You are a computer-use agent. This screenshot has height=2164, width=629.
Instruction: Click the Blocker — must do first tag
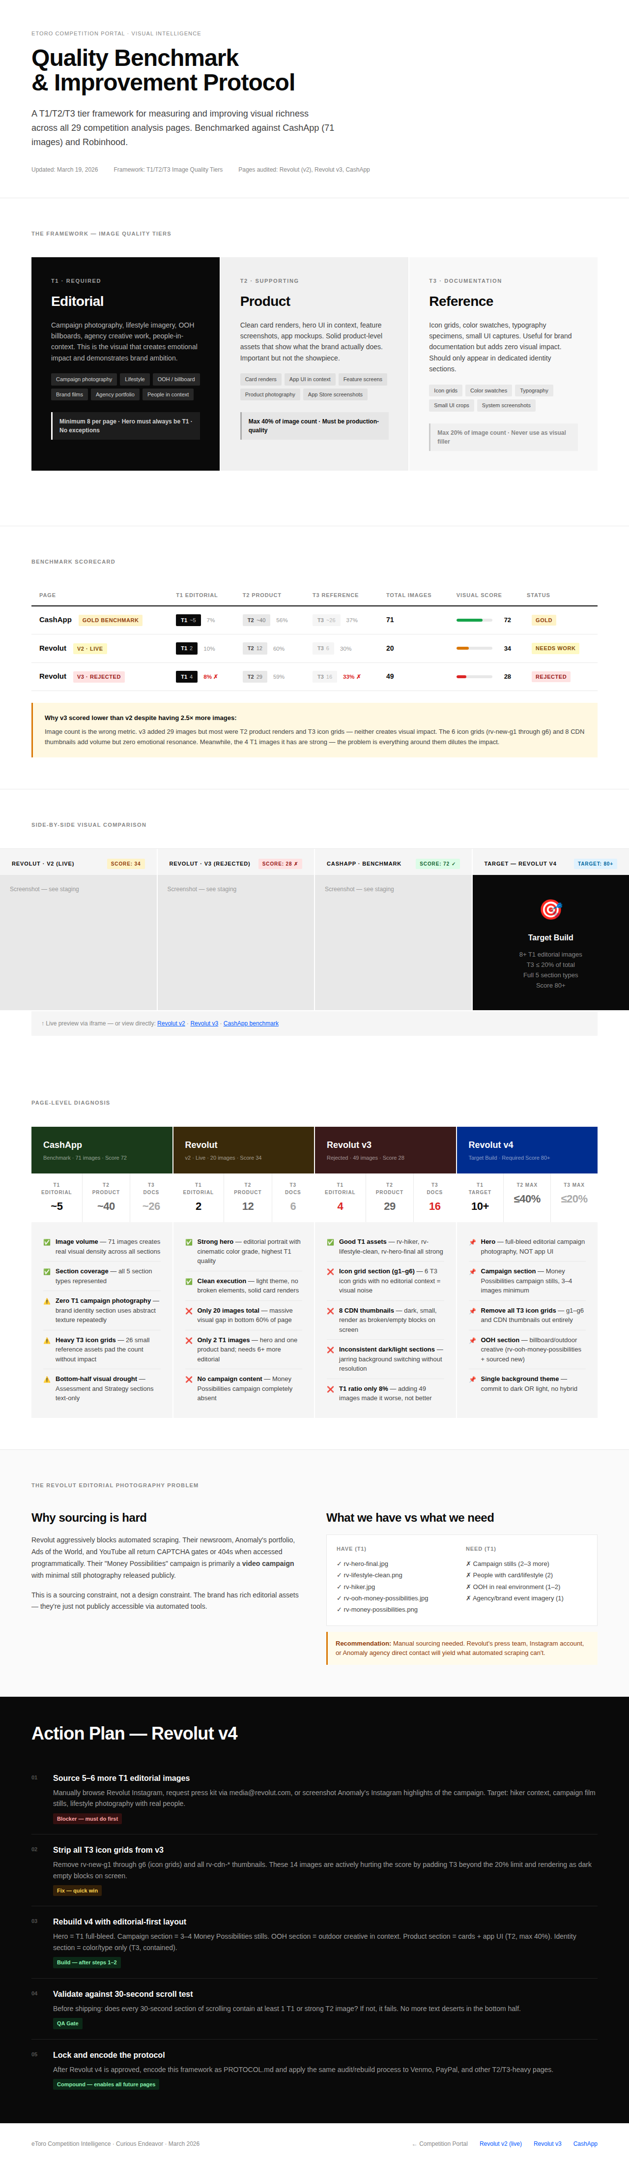pyautogui.click(x=87, y=1819)
